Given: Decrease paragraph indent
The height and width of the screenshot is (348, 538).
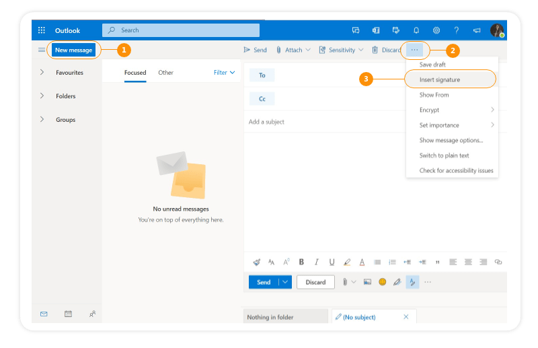Looking at the screenshot, I should [408, 262].
